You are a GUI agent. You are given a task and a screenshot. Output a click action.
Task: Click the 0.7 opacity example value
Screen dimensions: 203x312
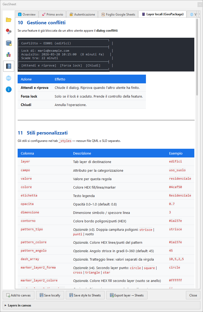pos(172,204)
